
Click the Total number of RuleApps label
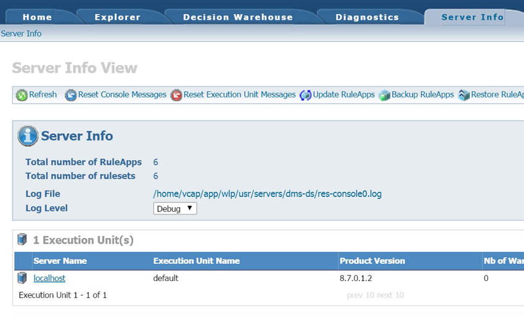(x=84, y=162)
